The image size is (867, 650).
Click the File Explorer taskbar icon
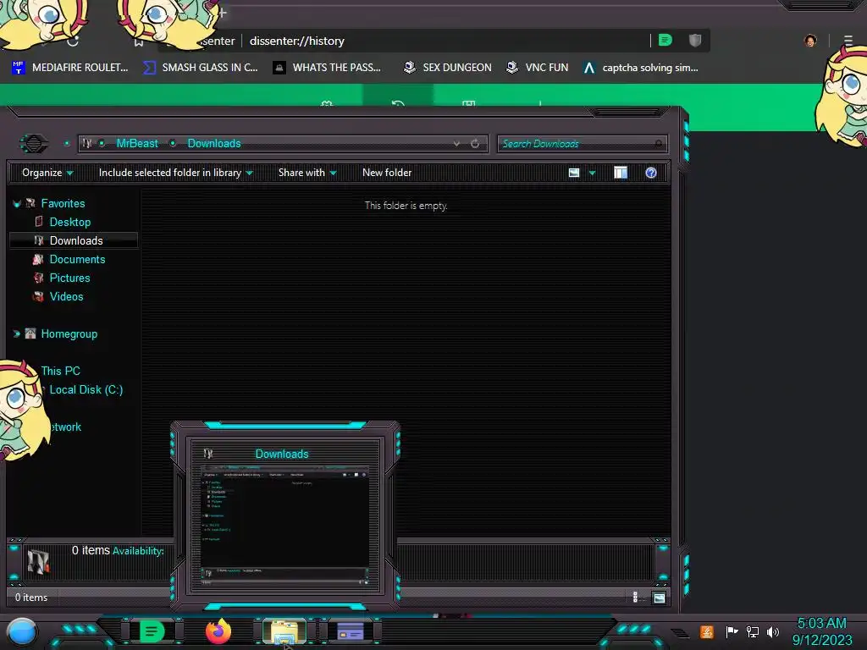(x=284, y=631)
